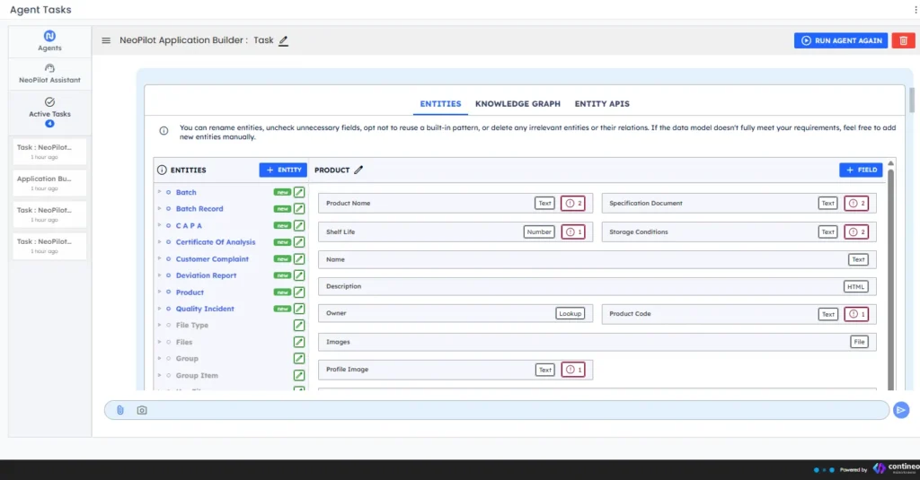The height and width of the screenshot is (480, 920).
Task: Expand the Quality Incident row
Action: pos(159,309)
